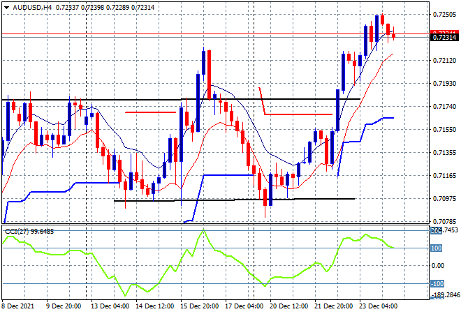This screenshot has height=314, width=461.
Task: Click the 0.71165 price axis label
Action: (444, 176)
